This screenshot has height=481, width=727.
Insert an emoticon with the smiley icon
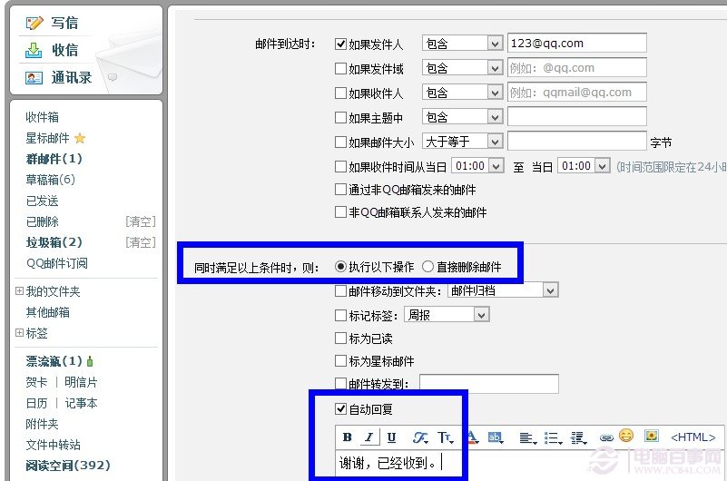click(x=626, y=435)
